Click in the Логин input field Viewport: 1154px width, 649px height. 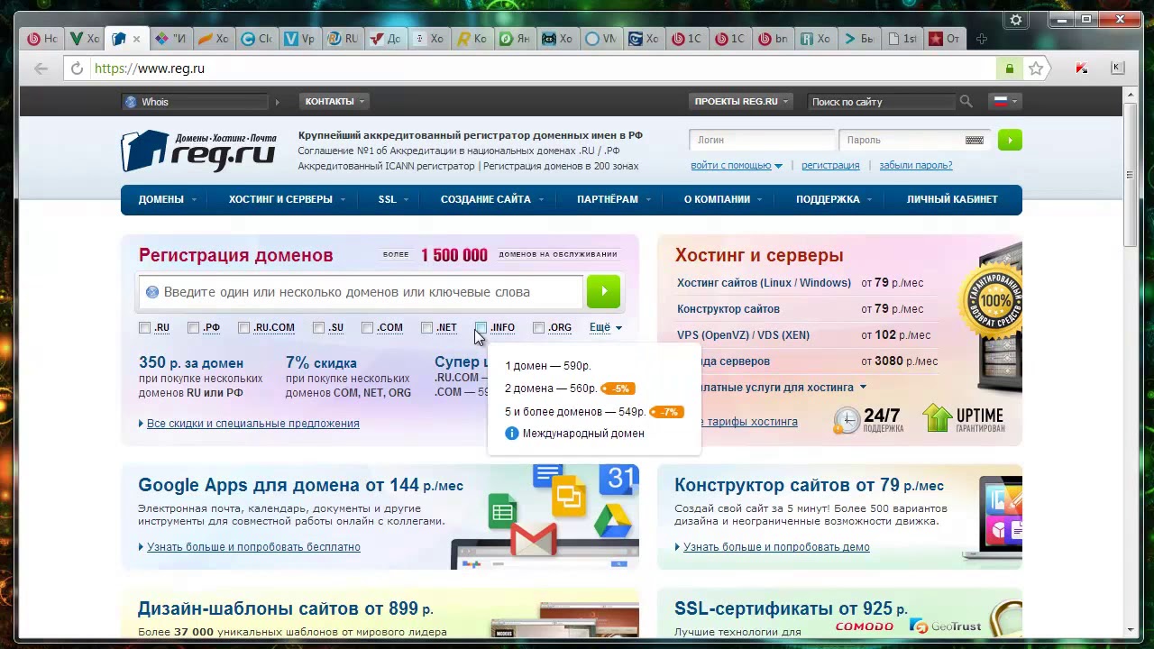coord(763,140)
